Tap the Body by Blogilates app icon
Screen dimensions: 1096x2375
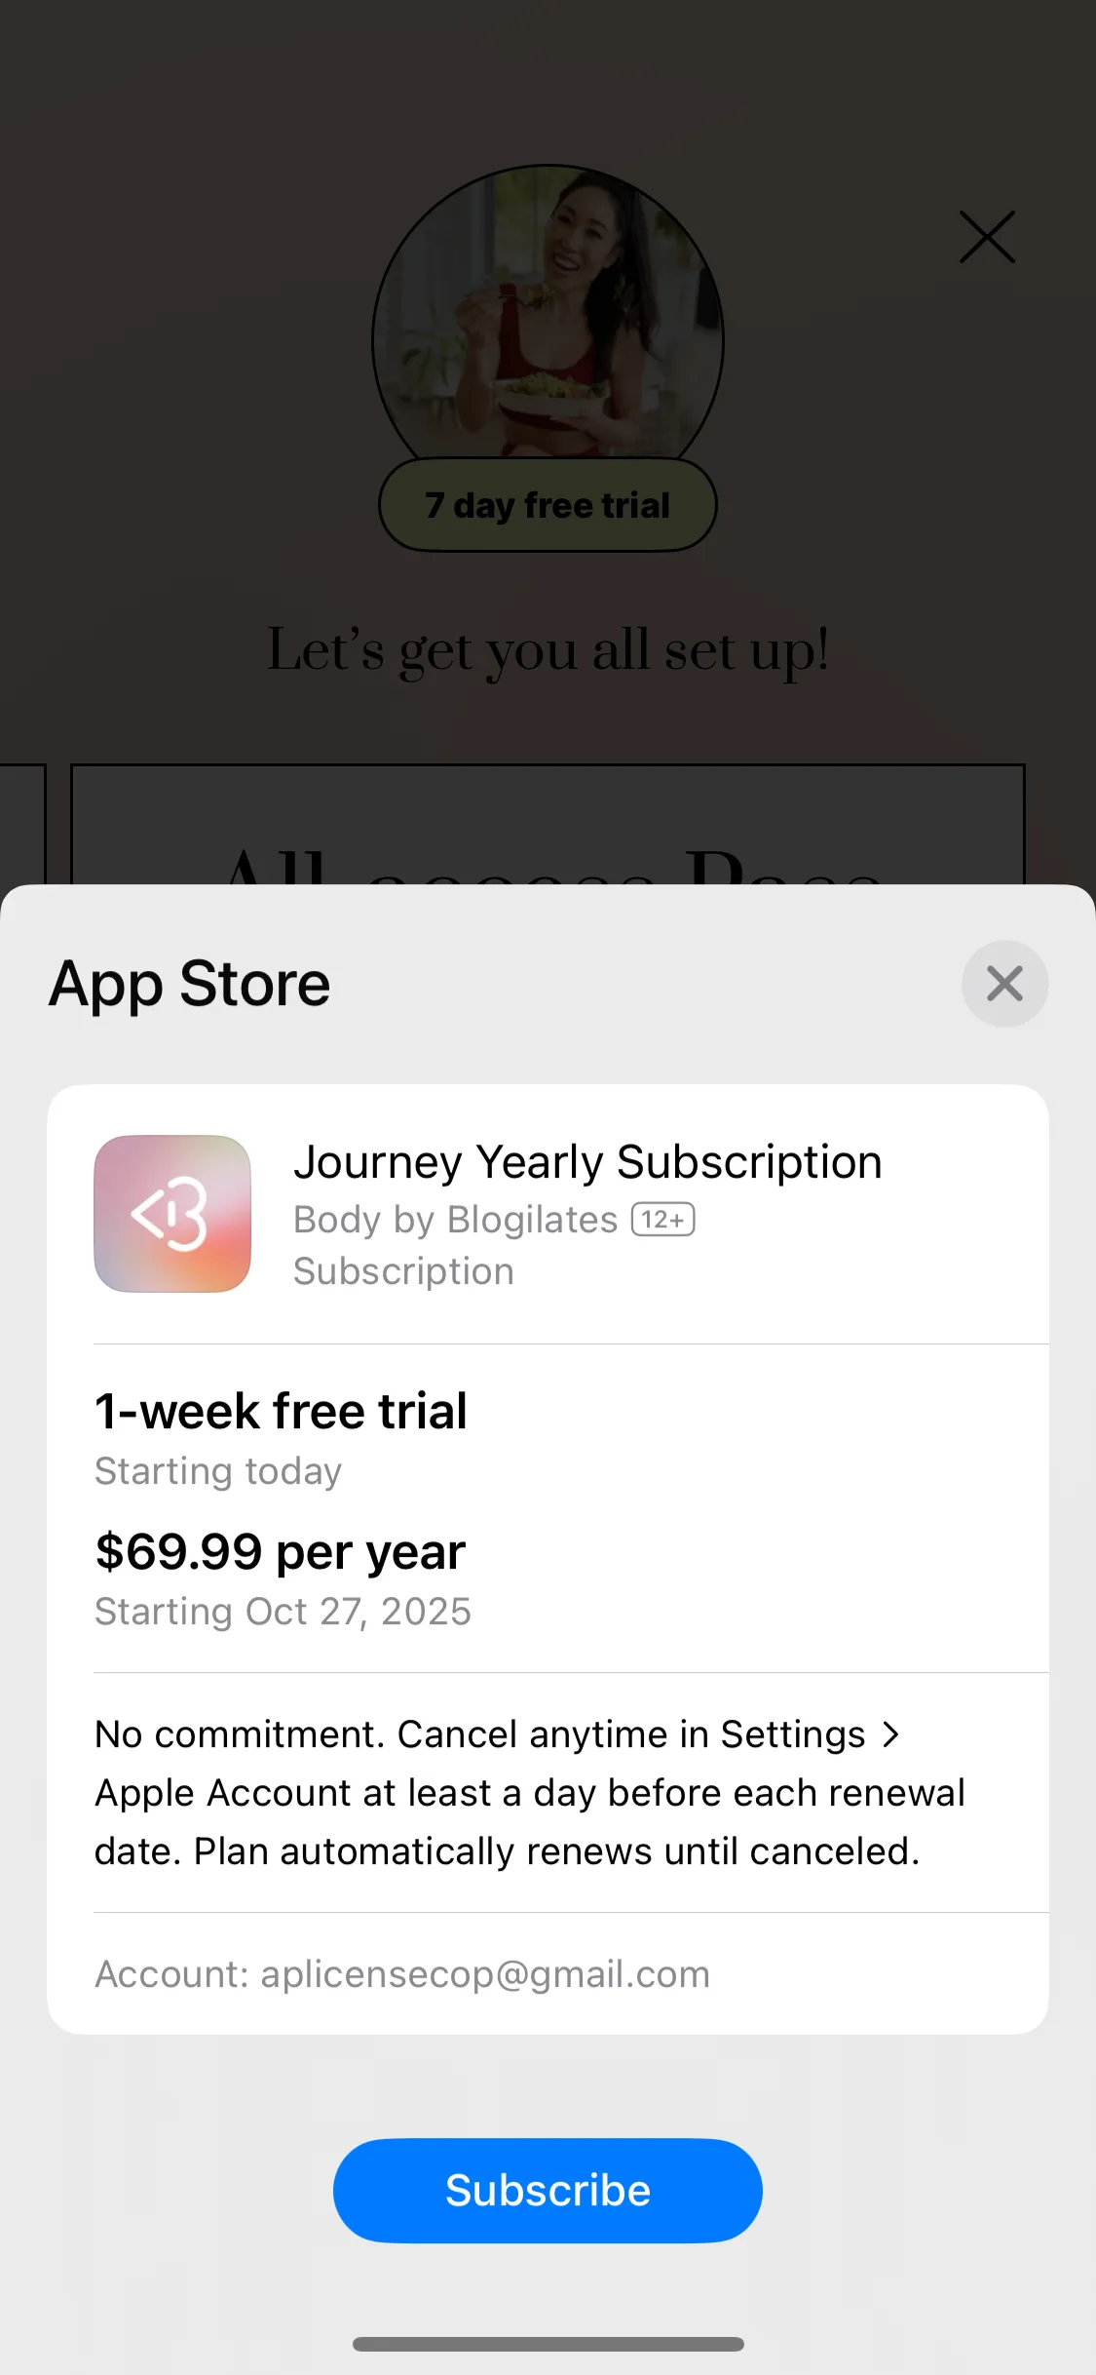click(x=172, y=1214)
